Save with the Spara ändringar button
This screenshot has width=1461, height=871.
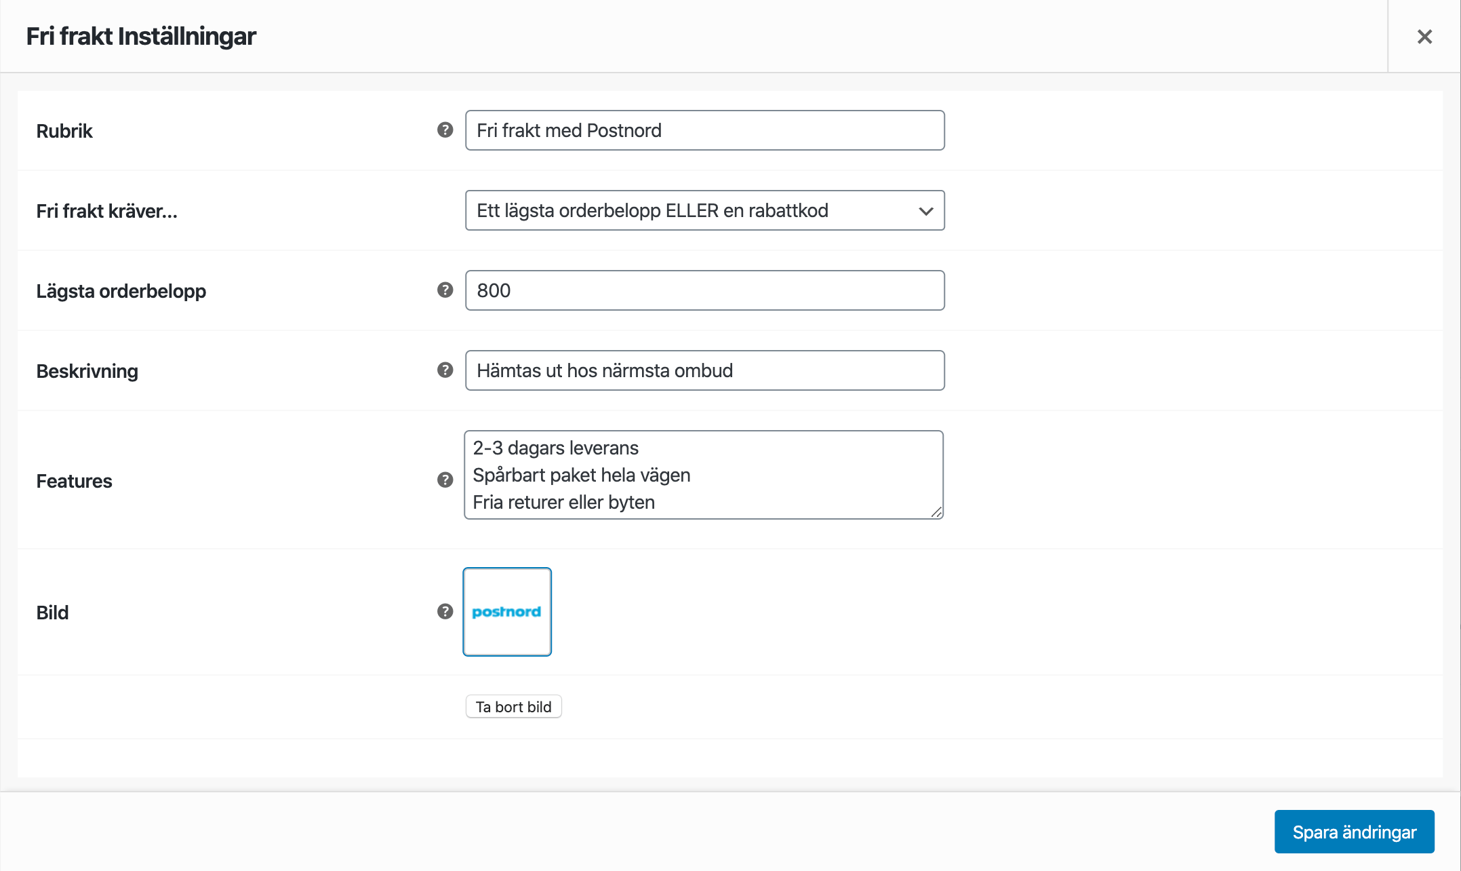point(1354,832)
